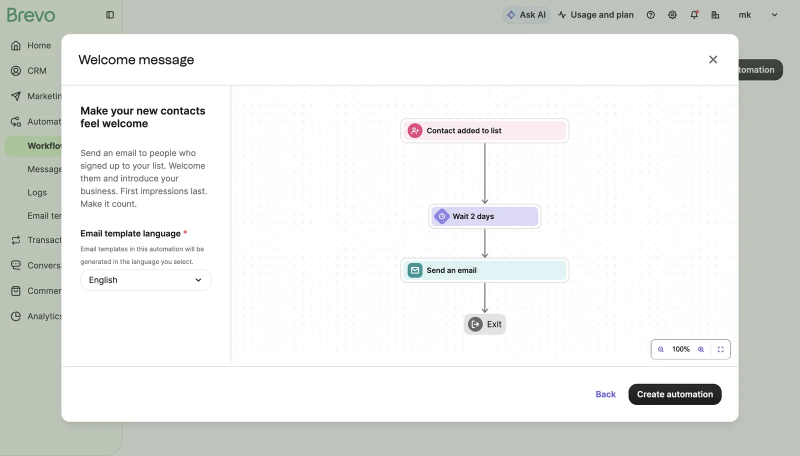Image resolution: width=800 pixels, height=456 pixels.
Task: Click the Marketing paper-plane icon
Action: (16, 96)
